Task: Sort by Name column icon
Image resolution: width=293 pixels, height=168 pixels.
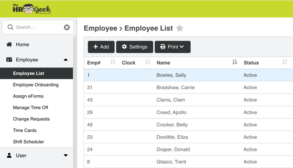Action: point(235,62)
